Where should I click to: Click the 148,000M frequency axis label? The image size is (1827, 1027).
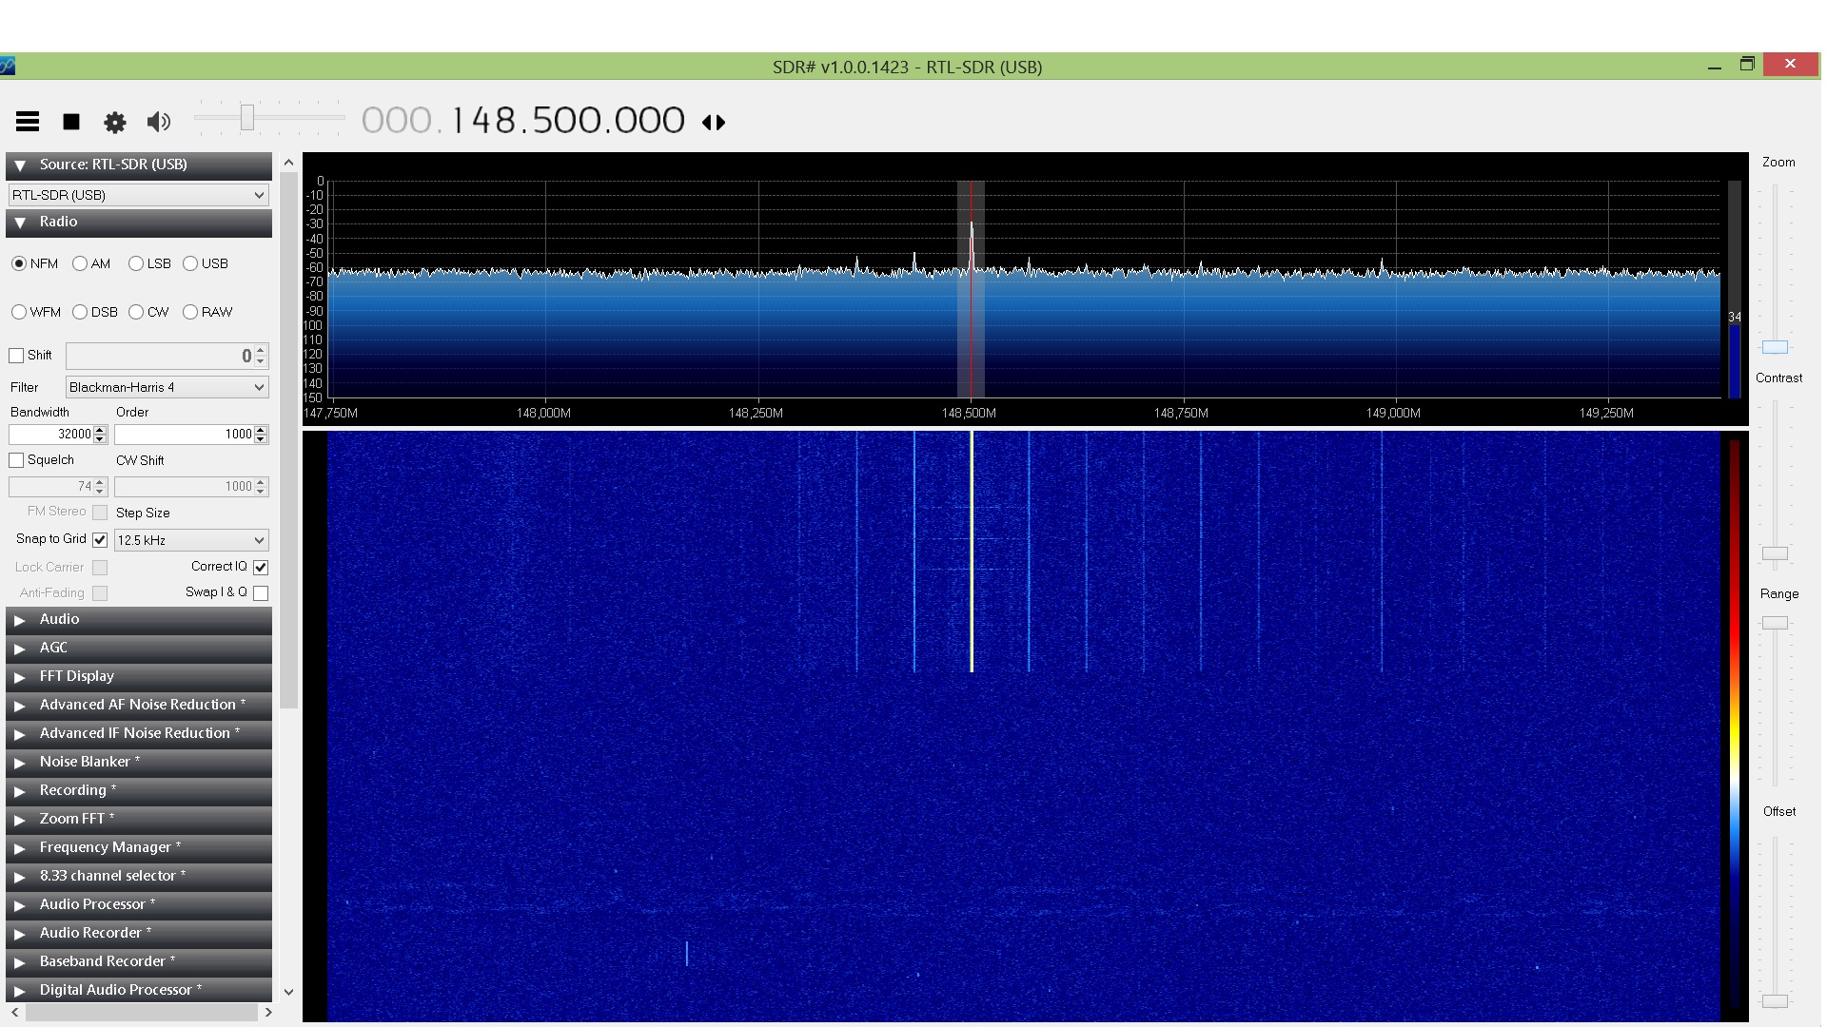543,413
